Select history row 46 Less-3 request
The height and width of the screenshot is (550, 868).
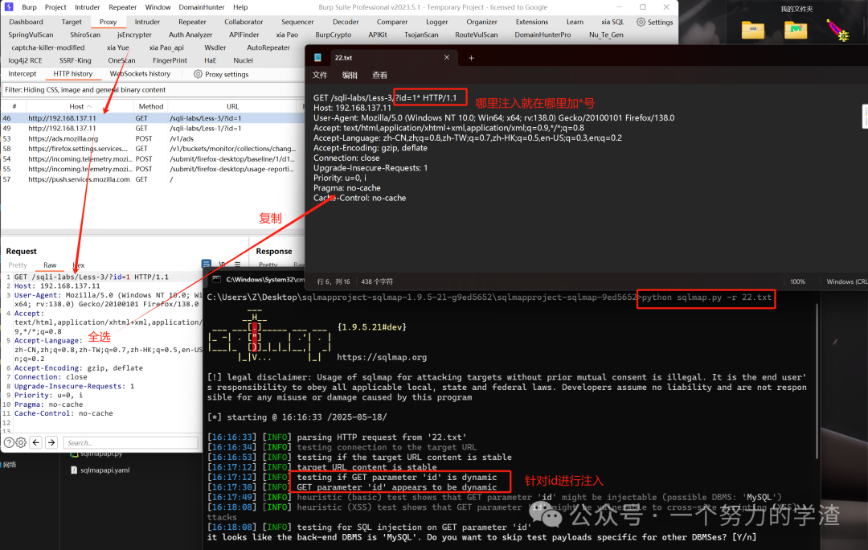pyautogui.click(x=153, y=118)
